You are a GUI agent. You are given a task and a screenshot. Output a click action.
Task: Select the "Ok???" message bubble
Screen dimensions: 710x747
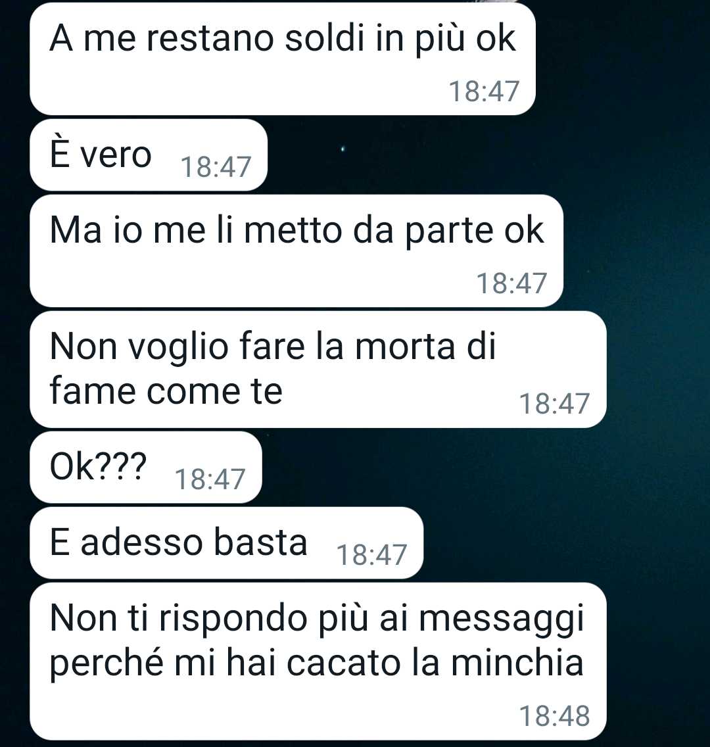(146, 467)
